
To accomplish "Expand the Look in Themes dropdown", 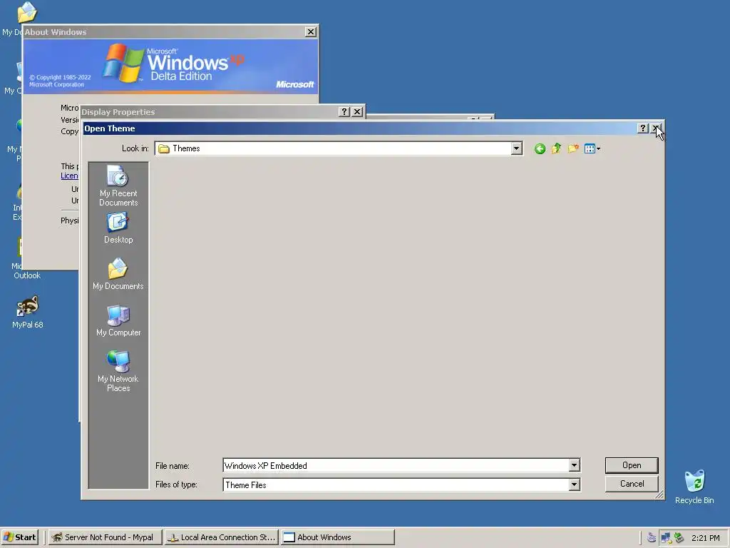I will [x=516, y=148].
